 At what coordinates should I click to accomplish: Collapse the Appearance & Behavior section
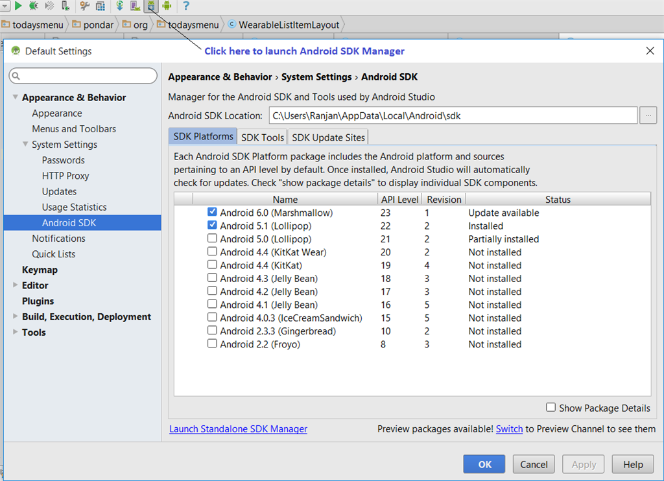tap(15, 97)
